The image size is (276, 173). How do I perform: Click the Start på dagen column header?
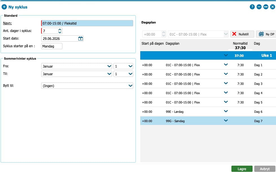coord(153,44)
